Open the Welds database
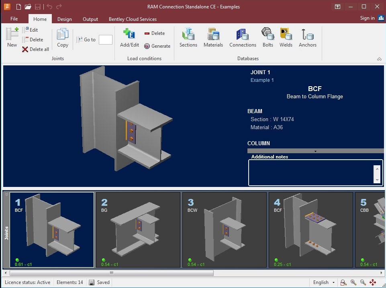The width and height of the screenshot is (386, 288). 286,37
